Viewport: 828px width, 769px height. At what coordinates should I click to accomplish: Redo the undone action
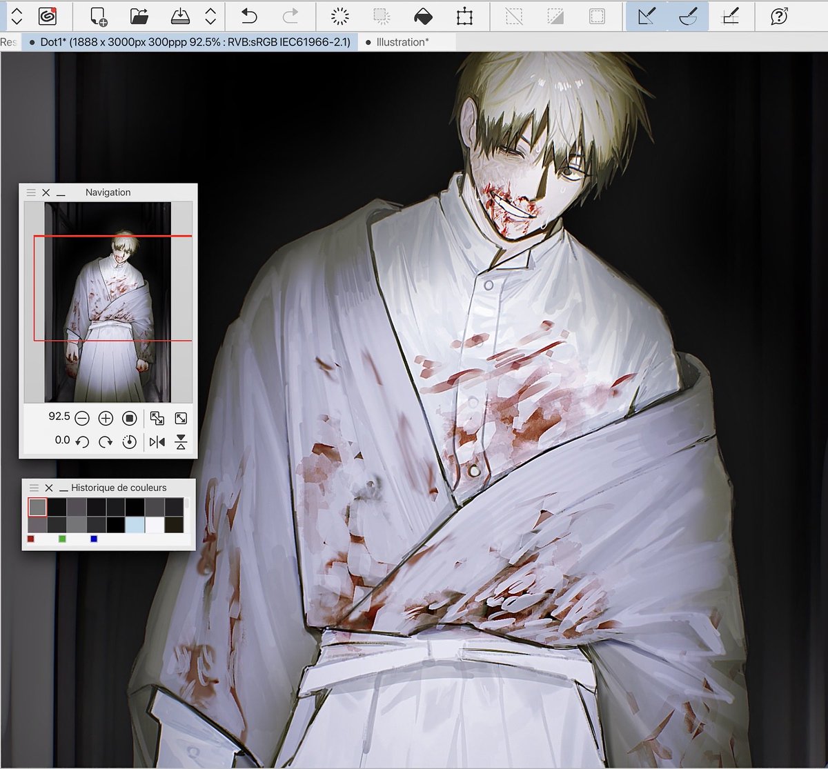click(290, 16)
